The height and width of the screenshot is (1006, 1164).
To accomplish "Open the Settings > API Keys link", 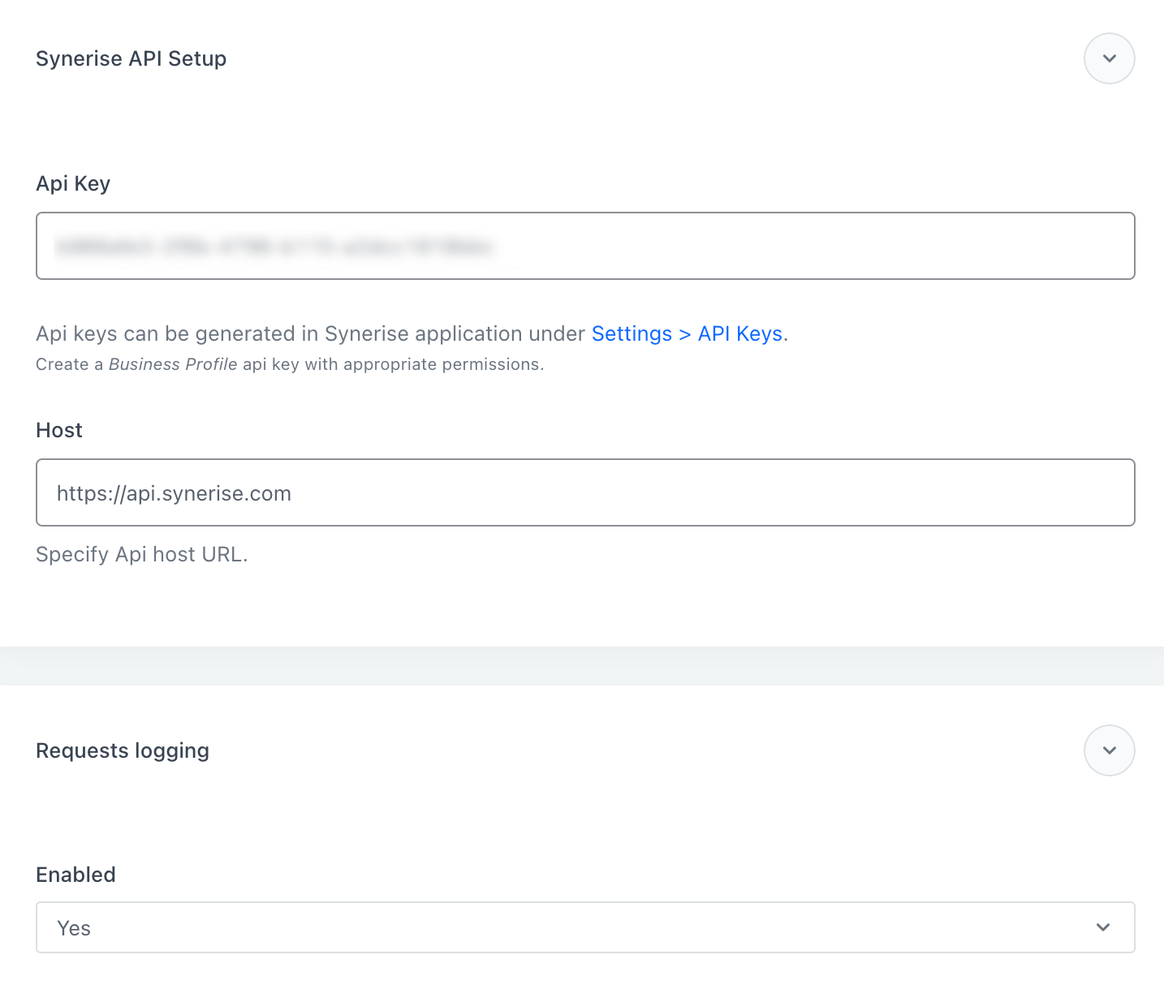I will (687, 333).
